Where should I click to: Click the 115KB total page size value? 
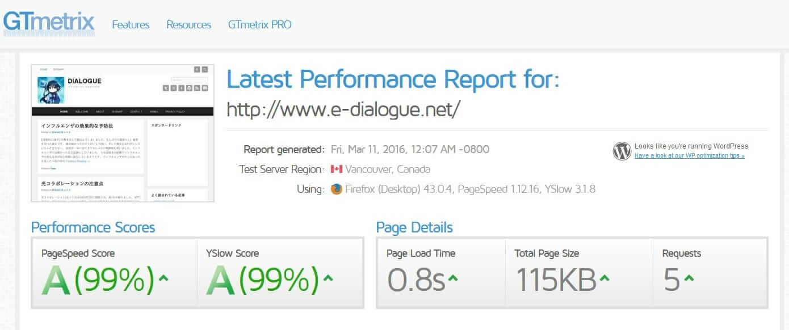pos(556,280)
